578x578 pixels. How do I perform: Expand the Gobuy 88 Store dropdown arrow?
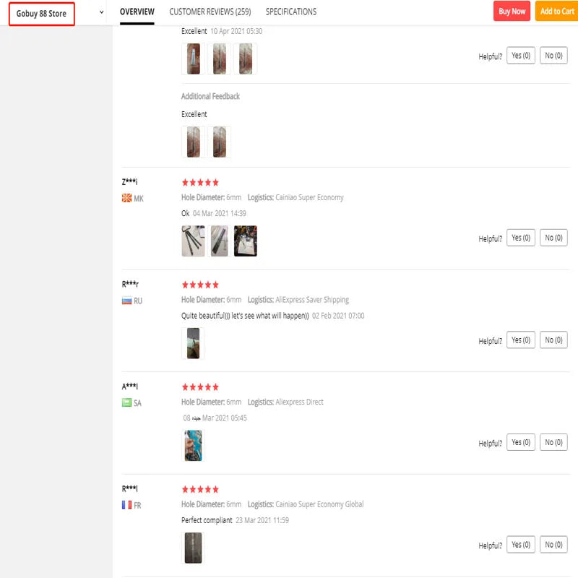(x=101, y=12)
